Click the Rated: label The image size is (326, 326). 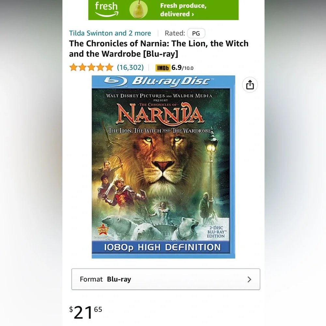pos(175,33)
